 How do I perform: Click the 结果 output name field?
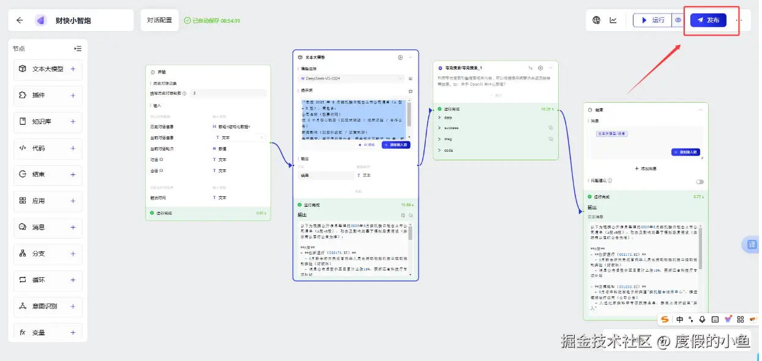tap(325, 175)
